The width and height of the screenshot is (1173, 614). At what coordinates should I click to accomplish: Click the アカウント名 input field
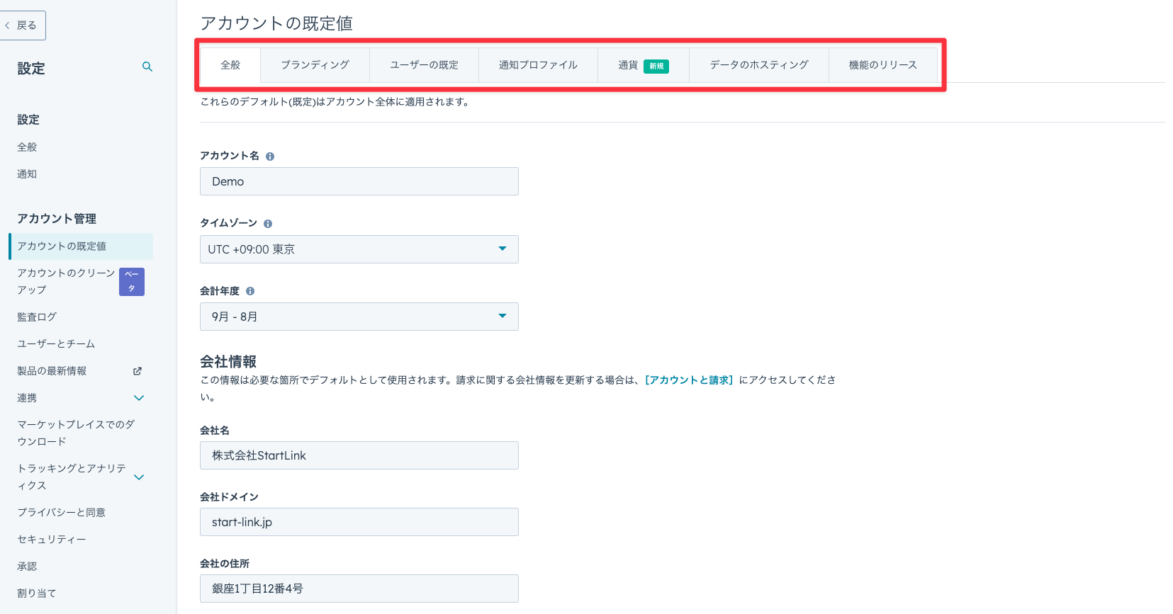tap(359, 181)
